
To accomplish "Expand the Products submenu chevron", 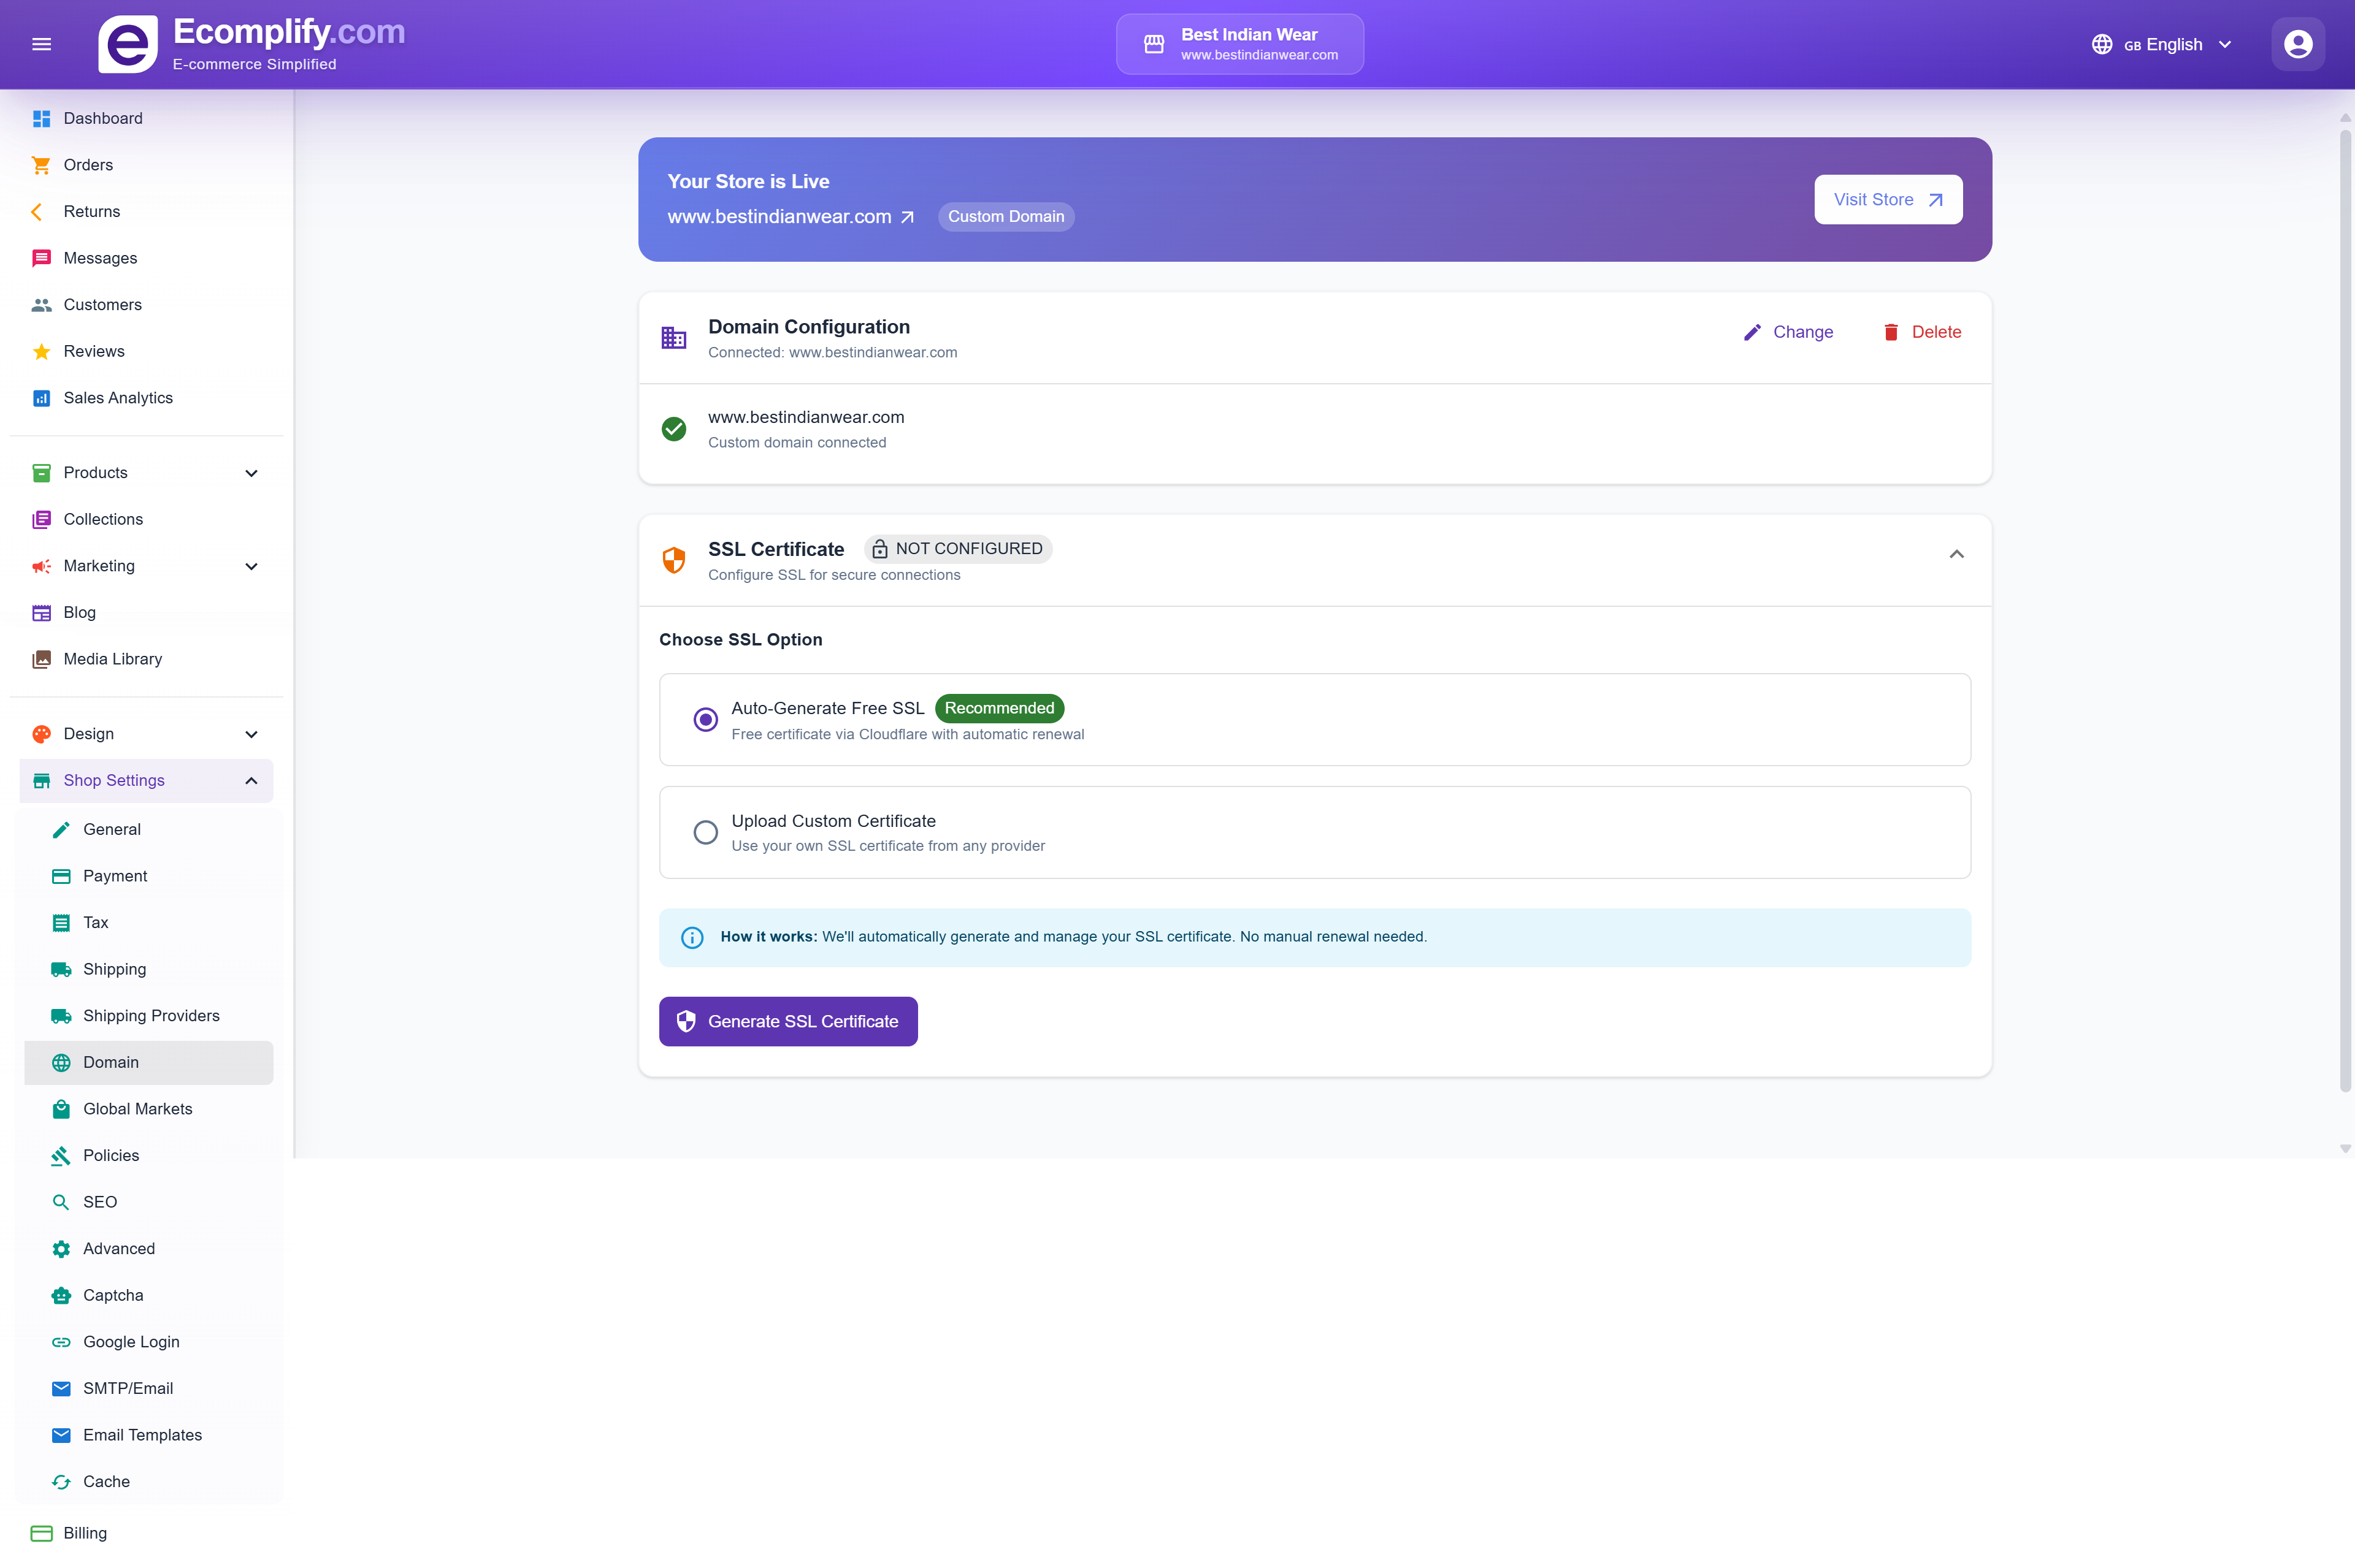I will [251, 473].
